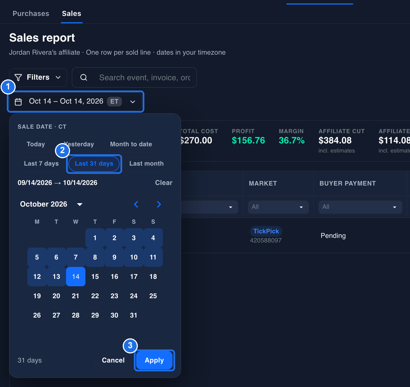Screen dimensions: 410x387
Task: Click the affiliate cut value $384.08
Action: pos(335,140)
